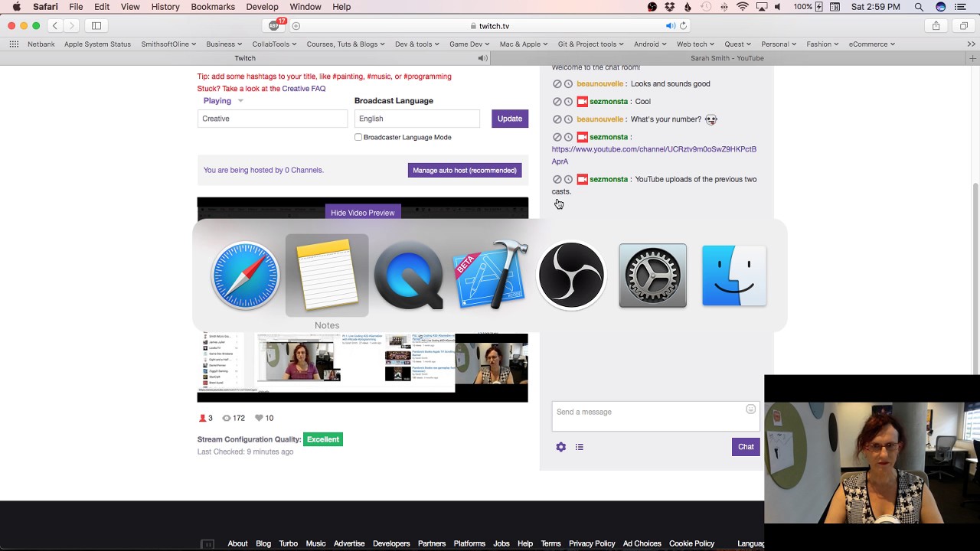This screenshot has width=980, height=551.
Task: Open the Favorites grid icon in bookmarks bar
Action: click(x=14, y=44)
